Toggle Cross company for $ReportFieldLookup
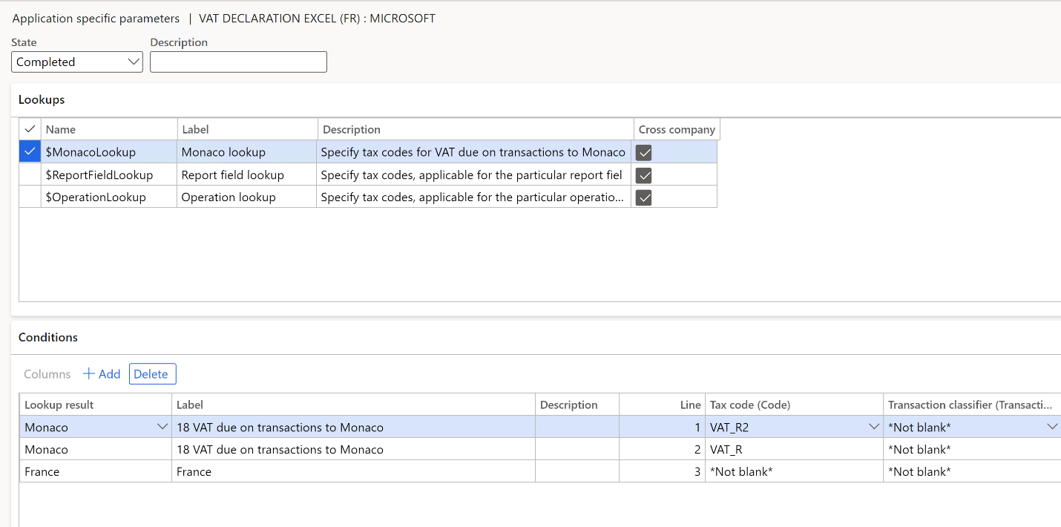 (x=643, y=175)
